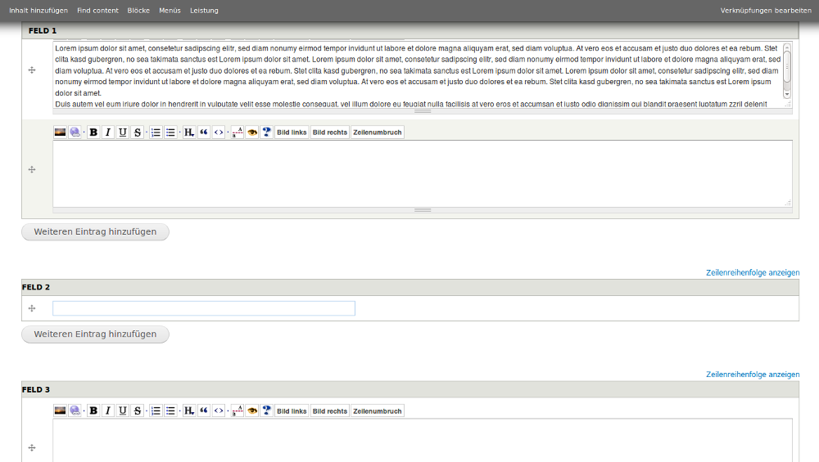The image size is (819, 462).
Task: Apply strikethrough in FELD 3 toolbar
Action: (138, 411)
